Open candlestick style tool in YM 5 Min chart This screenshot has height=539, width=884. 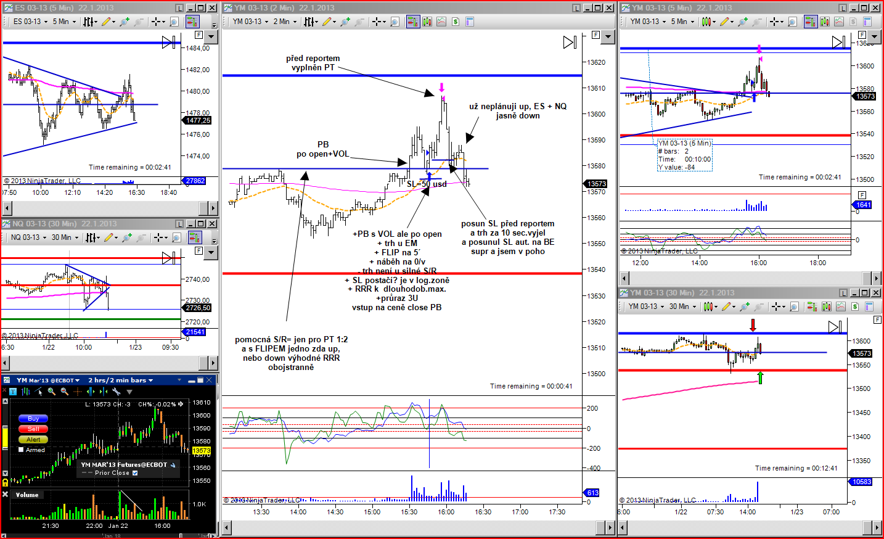click(x=707, y=22)
